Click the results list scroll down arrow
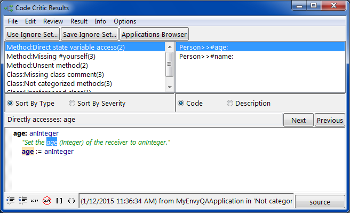Viewport: 350px width, 213px height. (170, 88)
